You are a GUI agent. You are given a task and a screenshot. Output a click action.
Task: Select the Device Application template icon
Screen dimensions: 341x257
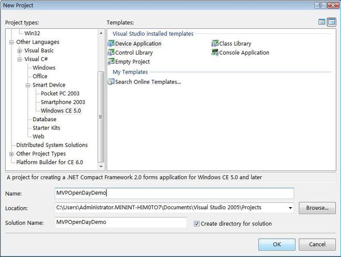click(111, 43)
